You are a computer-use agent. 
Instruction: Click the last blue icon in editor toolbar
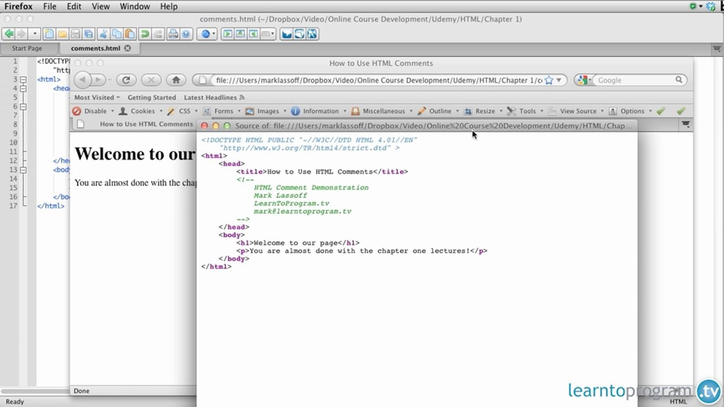click(312, 34)
